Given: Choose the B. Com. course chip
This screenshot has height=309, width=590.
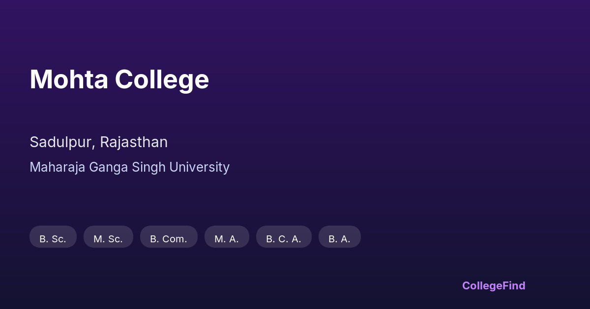Looking at the screenshot, I should click(169, 237).
